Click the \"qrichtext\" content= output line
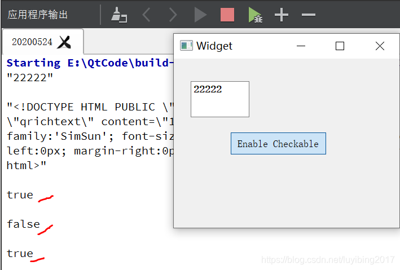Screen dimensions: 400x270 pyautogui.click(x=90, y=122)
